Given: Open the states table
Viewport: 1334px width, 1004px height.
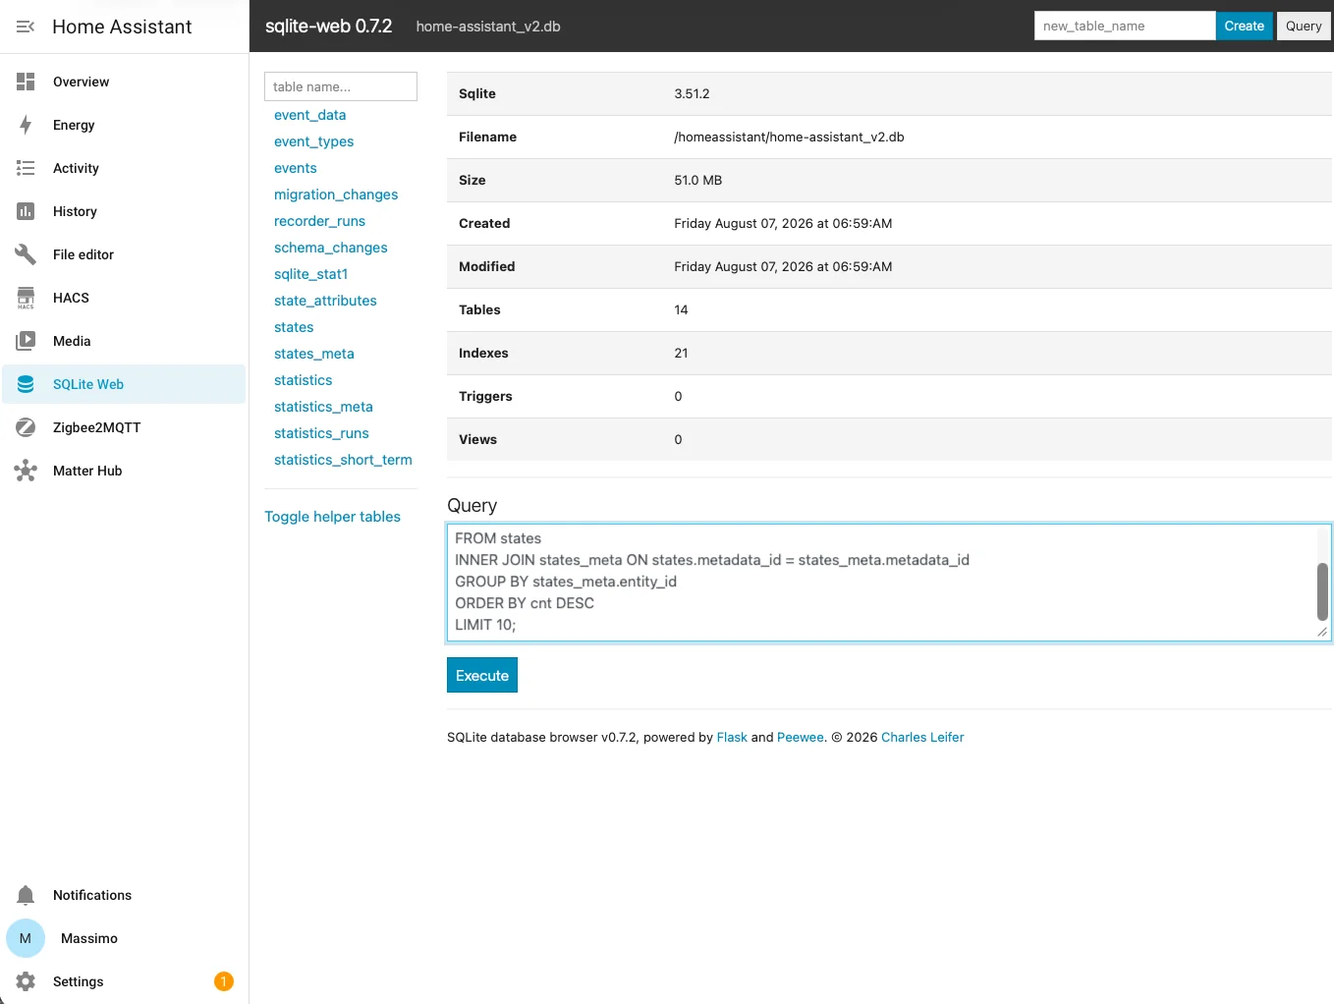Looking at the screenshot, I should (294, 327).
